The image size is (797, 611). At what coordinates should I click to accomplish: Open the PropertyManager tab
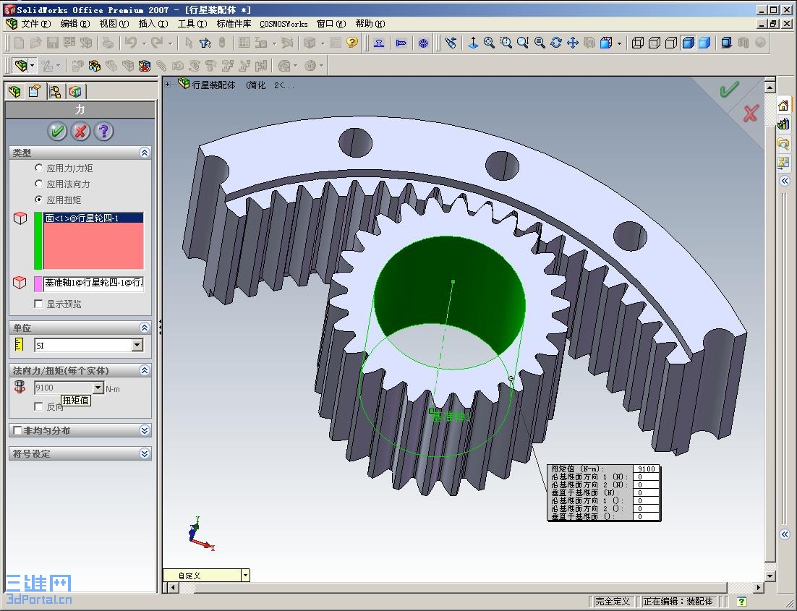pyautogui.click(x=35, y=92)
